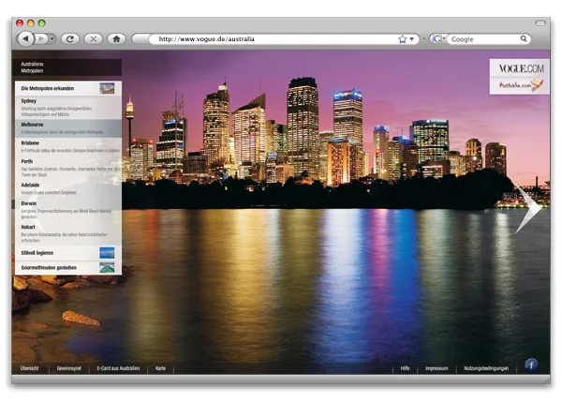Click the browser Forward arrow button

40,38
